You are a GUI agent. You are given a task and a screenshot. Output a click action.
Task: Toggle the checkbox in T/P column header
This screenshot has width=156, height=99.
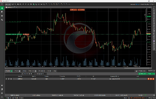(x=79, y=76)
